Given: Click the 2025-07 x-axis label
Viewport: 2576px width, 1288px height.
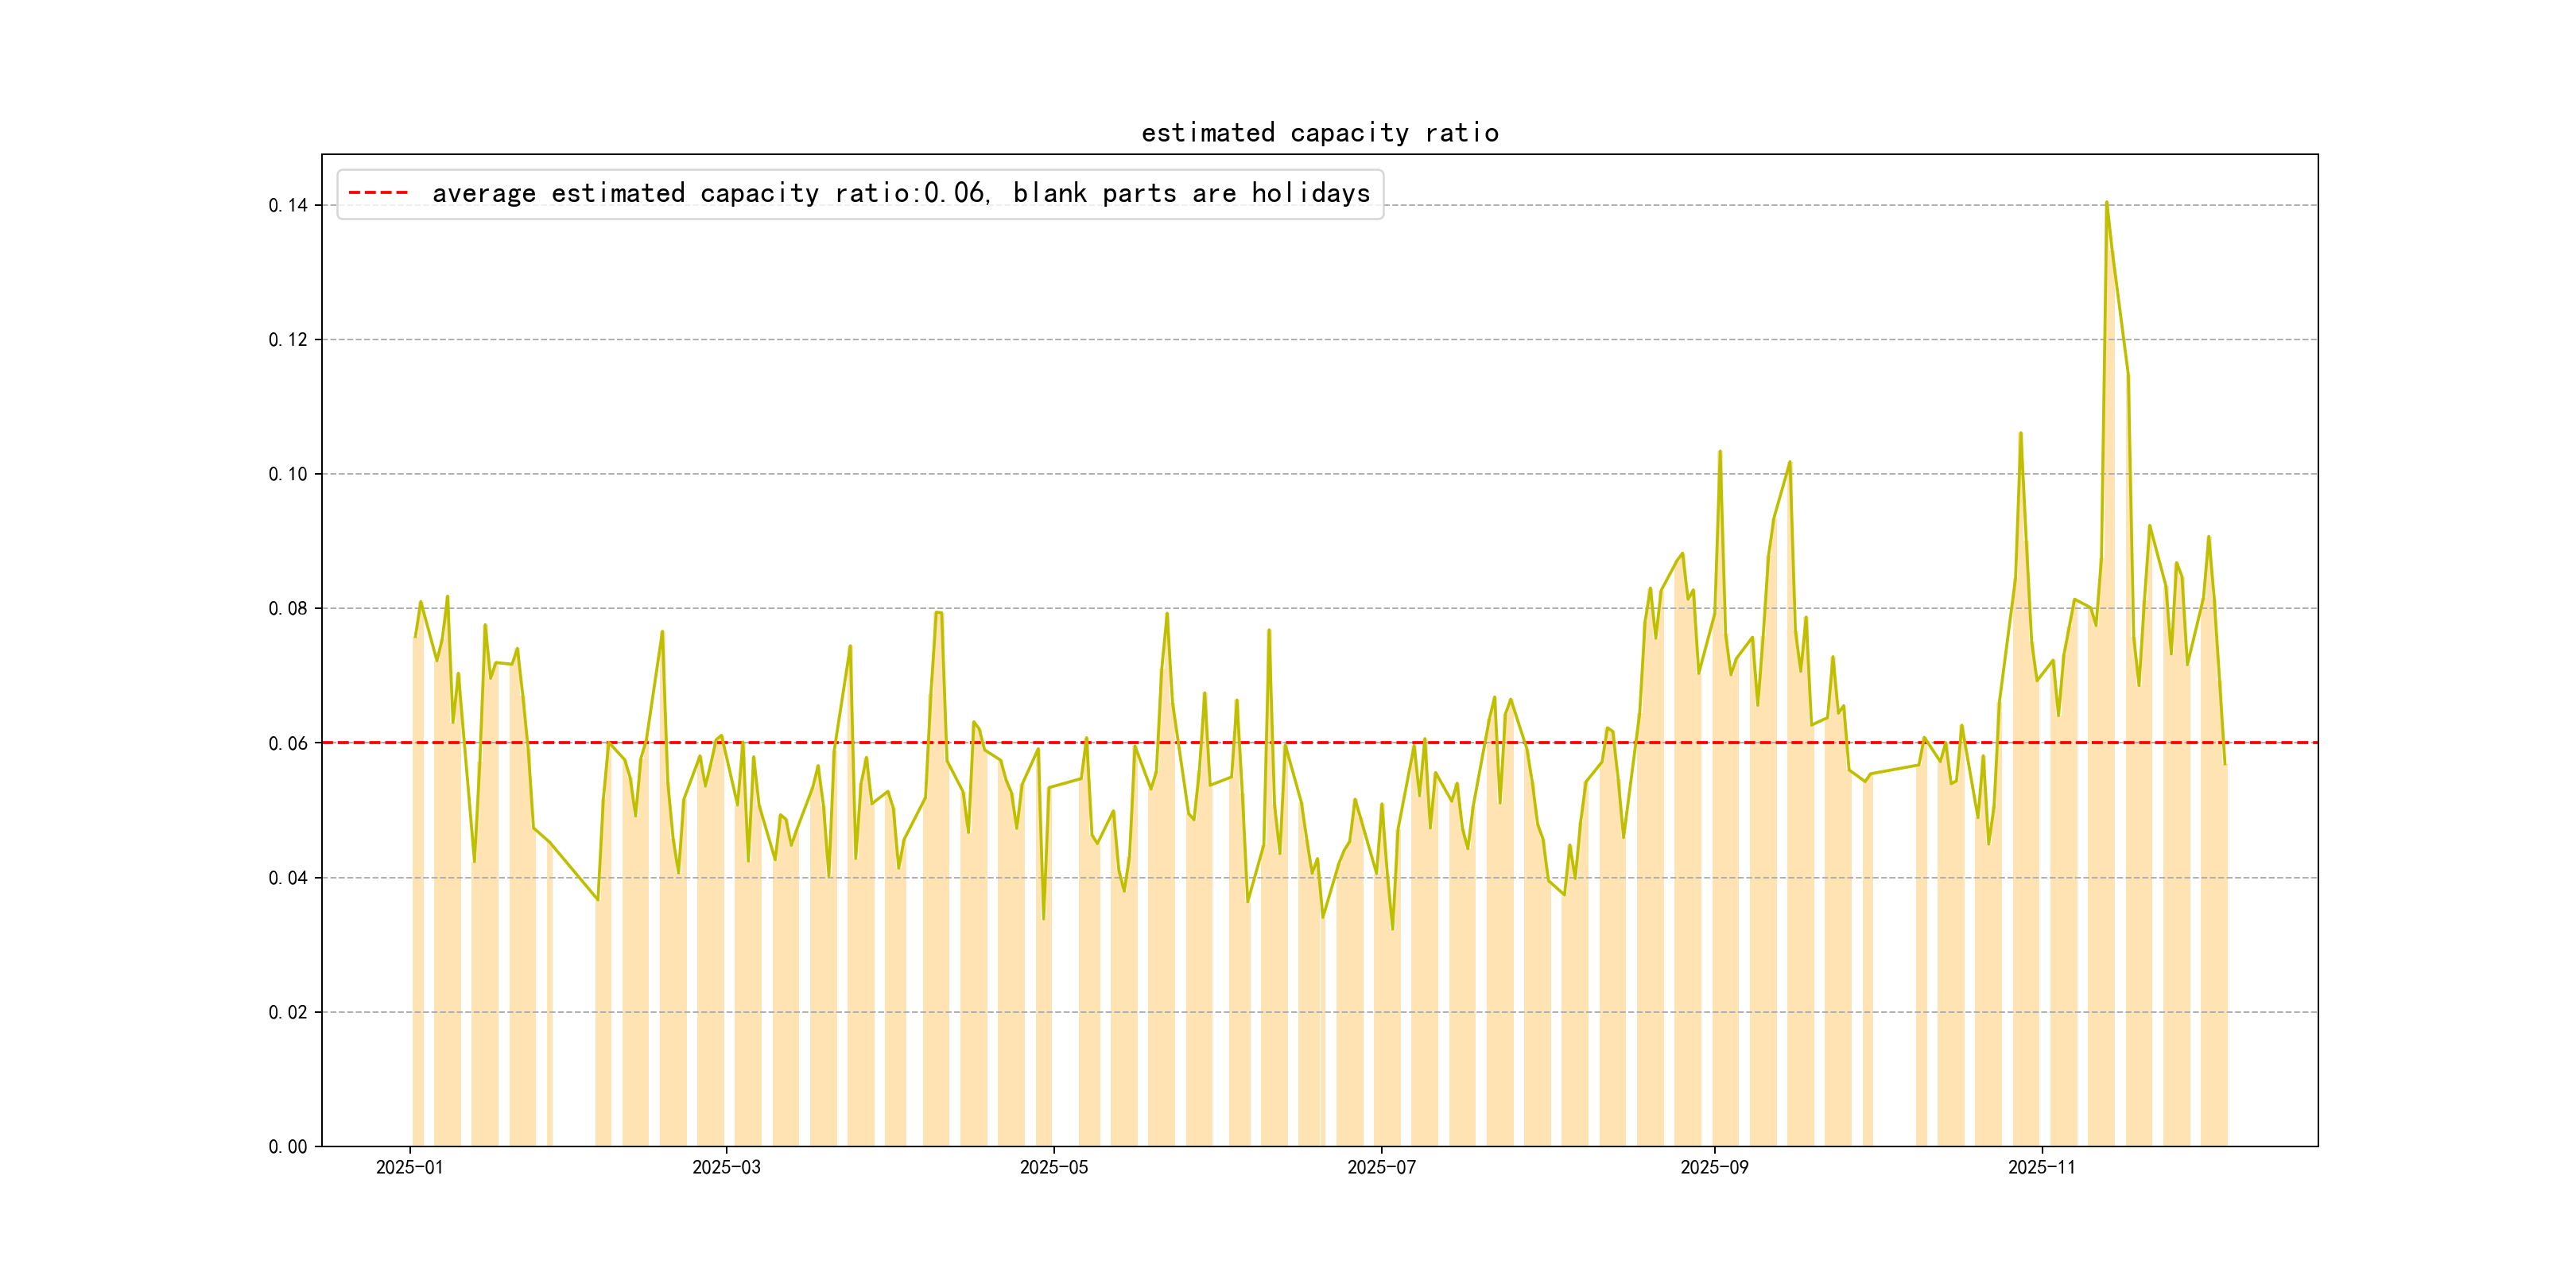Looking at the screenshot, I should 1381,1167.
